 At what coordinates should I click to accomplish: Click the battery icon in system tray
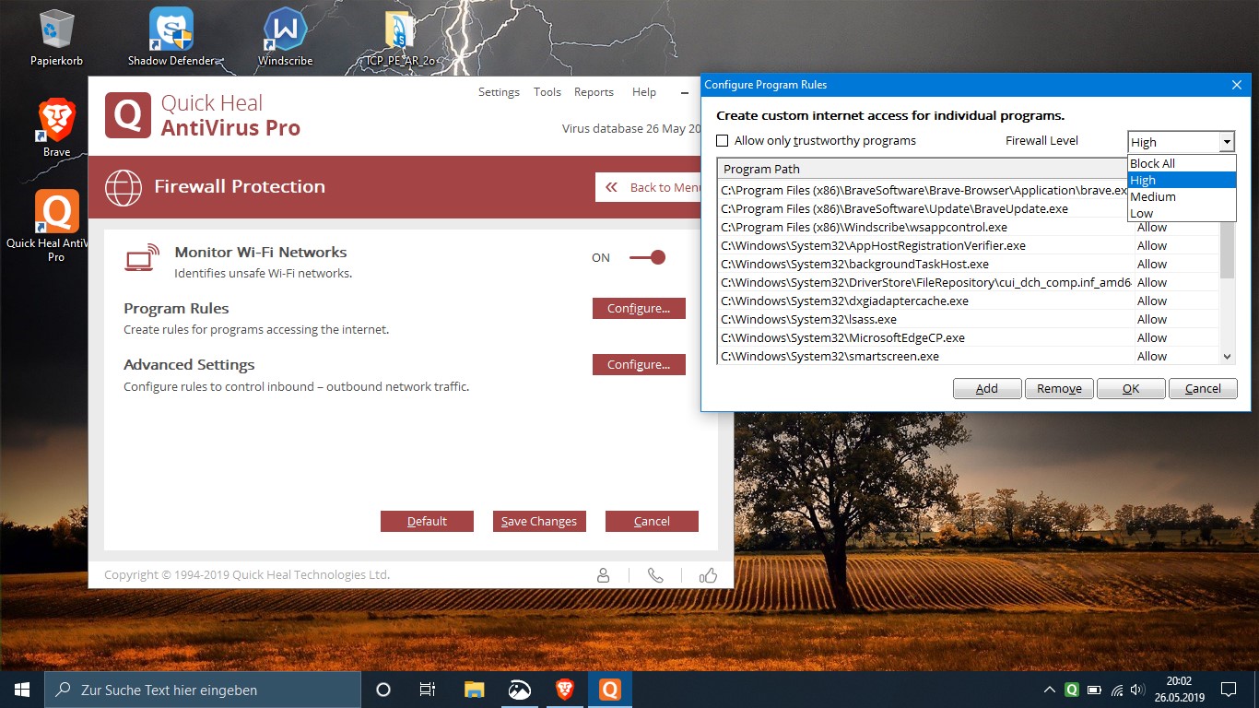tap(1094, 690)
